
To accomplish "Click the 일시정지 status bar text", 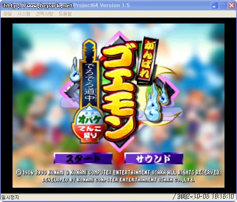I will tap(10, 197).
